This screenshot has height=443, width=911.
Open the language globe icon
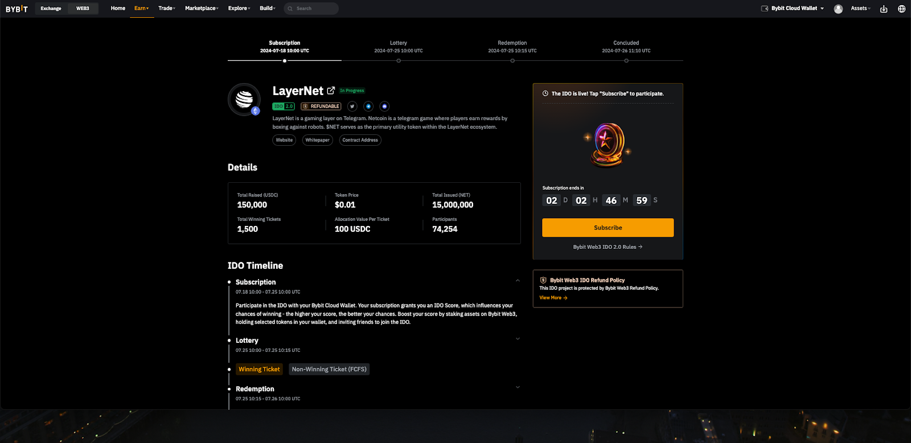click(x=901, y=9)
